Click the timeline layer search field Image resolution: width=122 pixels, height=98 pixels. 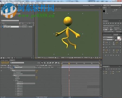(x=17, y=63)
